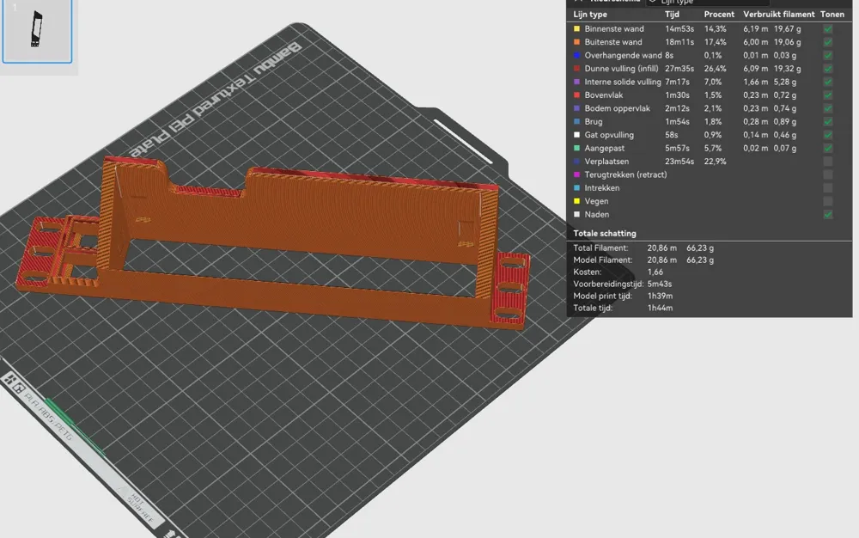Viewport: 859px width, 538px height.
Task: Click the green Aangepast swatch
Action: (x=576, y=148)
